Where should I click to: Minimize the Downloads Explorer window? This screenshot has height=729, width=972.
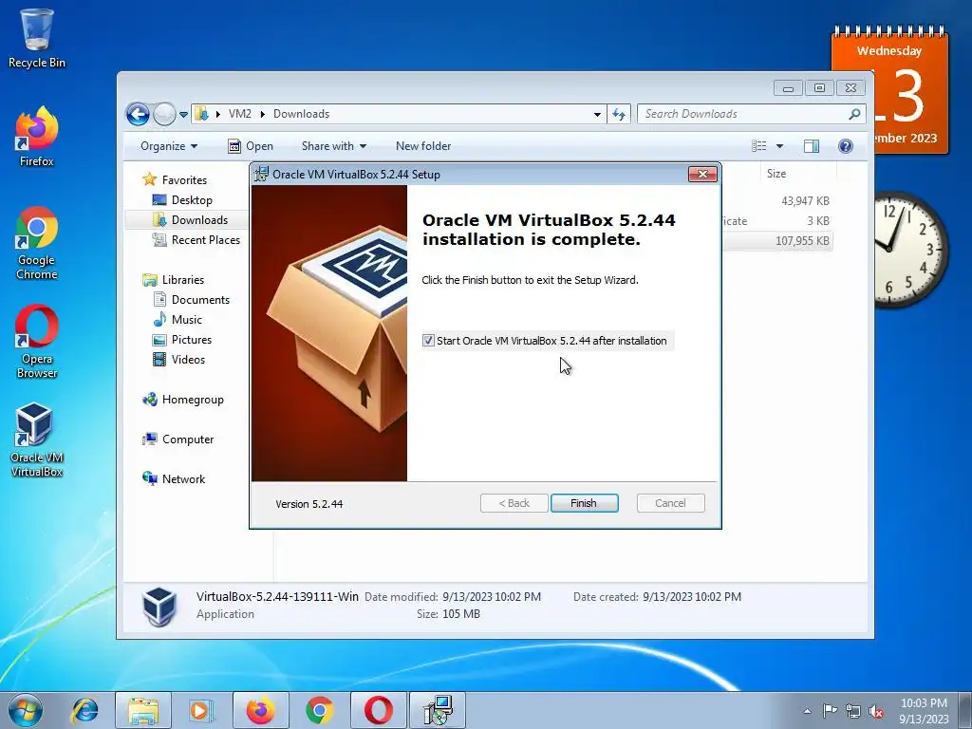point(788,88)
